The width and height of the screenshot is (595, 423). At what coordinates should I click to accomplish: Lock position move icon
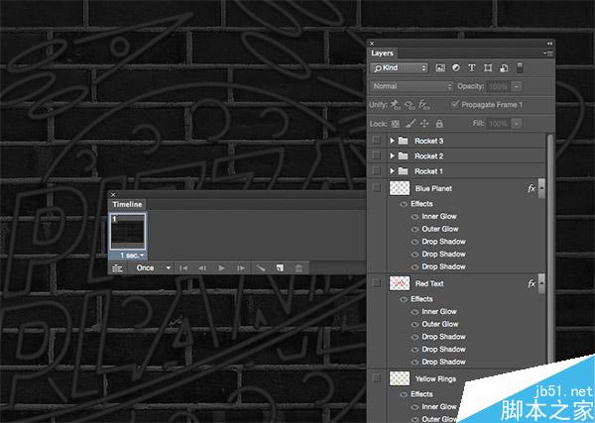(424, 124)
